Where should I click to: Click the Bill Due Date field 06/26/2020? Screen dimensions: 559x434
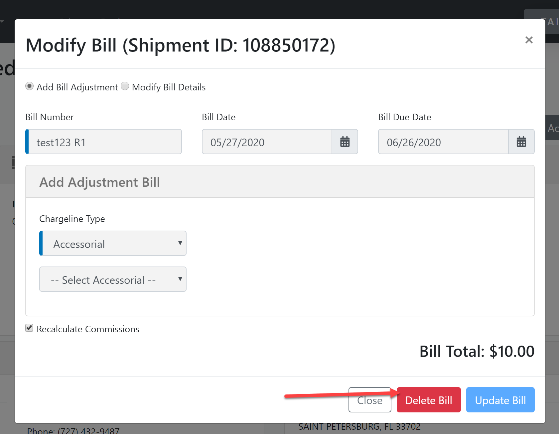(443, 142)
